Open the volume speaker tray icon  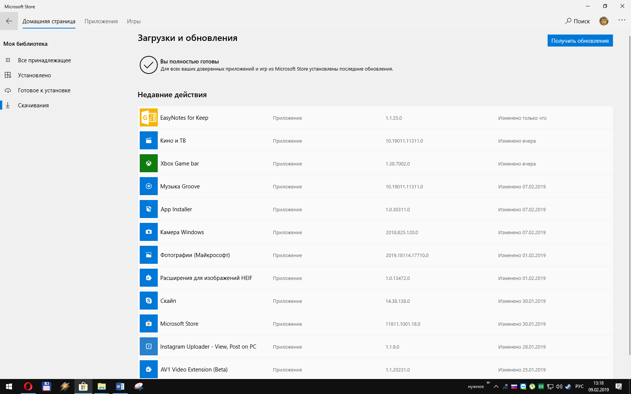tap(559, 386)
